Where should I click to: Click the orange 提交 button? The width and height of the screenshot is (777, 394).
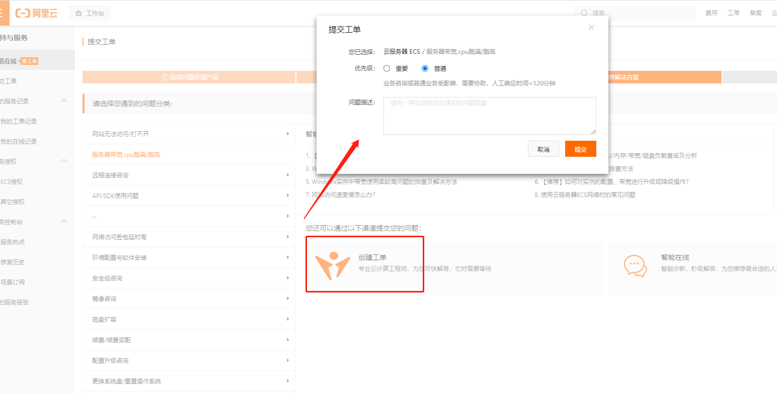click(x=580, y=149)
